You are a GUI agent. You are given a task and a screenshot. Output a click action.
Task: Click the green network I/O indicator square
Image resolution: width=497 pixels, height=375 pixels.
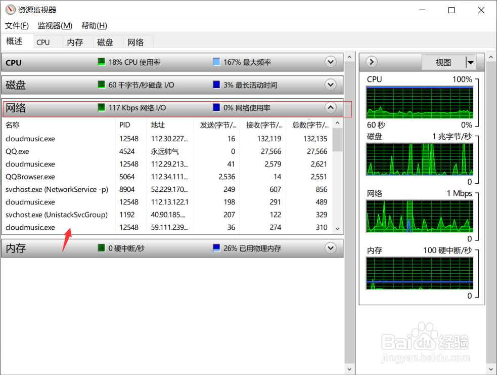(102, 108)
